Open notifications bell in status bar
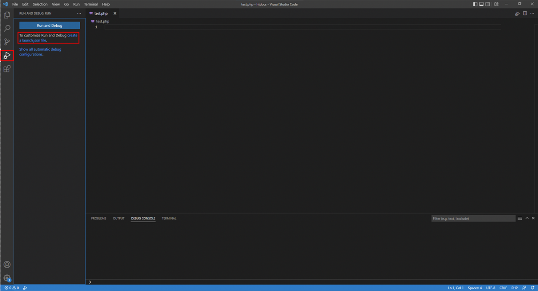 pos(533,288)
